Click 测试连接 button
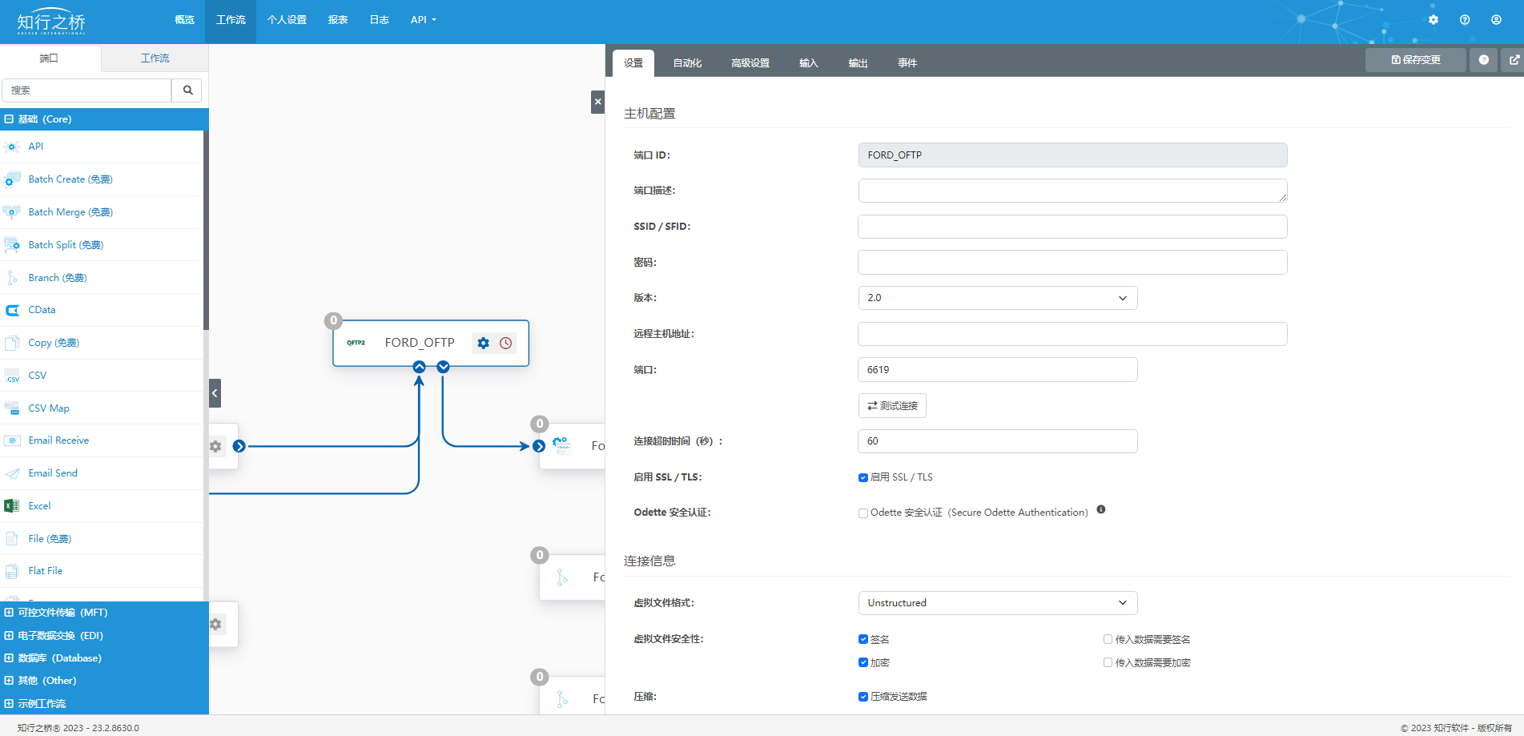 [x=892, y=406]
